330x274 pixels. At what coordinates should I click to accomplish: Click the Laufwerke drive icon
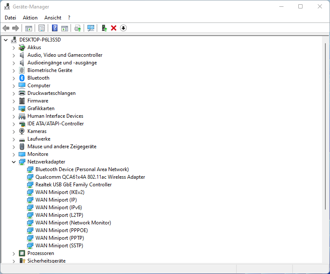pos(22,139)
